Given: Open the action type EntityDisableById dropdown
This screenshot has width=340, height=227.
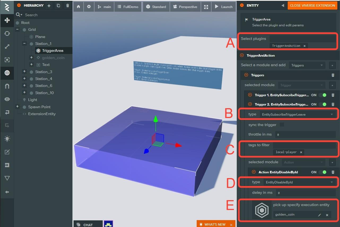Looking at the screenshot, I should click(299, 182).
